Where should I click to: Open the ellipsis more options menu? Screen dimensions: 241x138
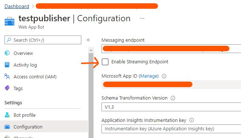coord(142,18)
